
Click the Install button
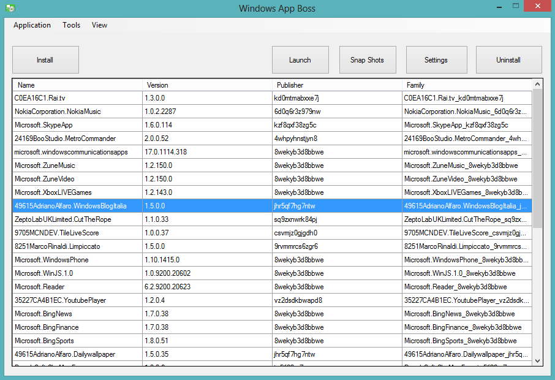coord(45,60)
